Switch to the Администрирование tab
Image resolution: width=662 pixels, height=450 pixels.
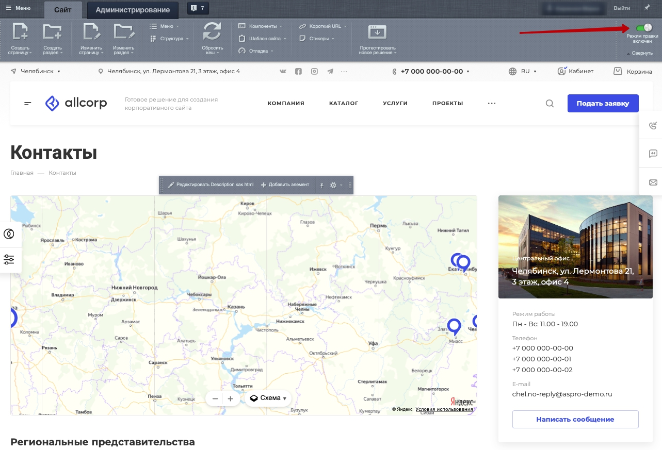click(133, 10)
